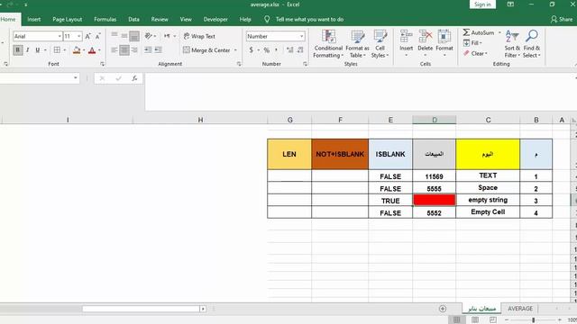577x324 pixels.
Task: Center text horizontally
Action: (x=124, y=50)
